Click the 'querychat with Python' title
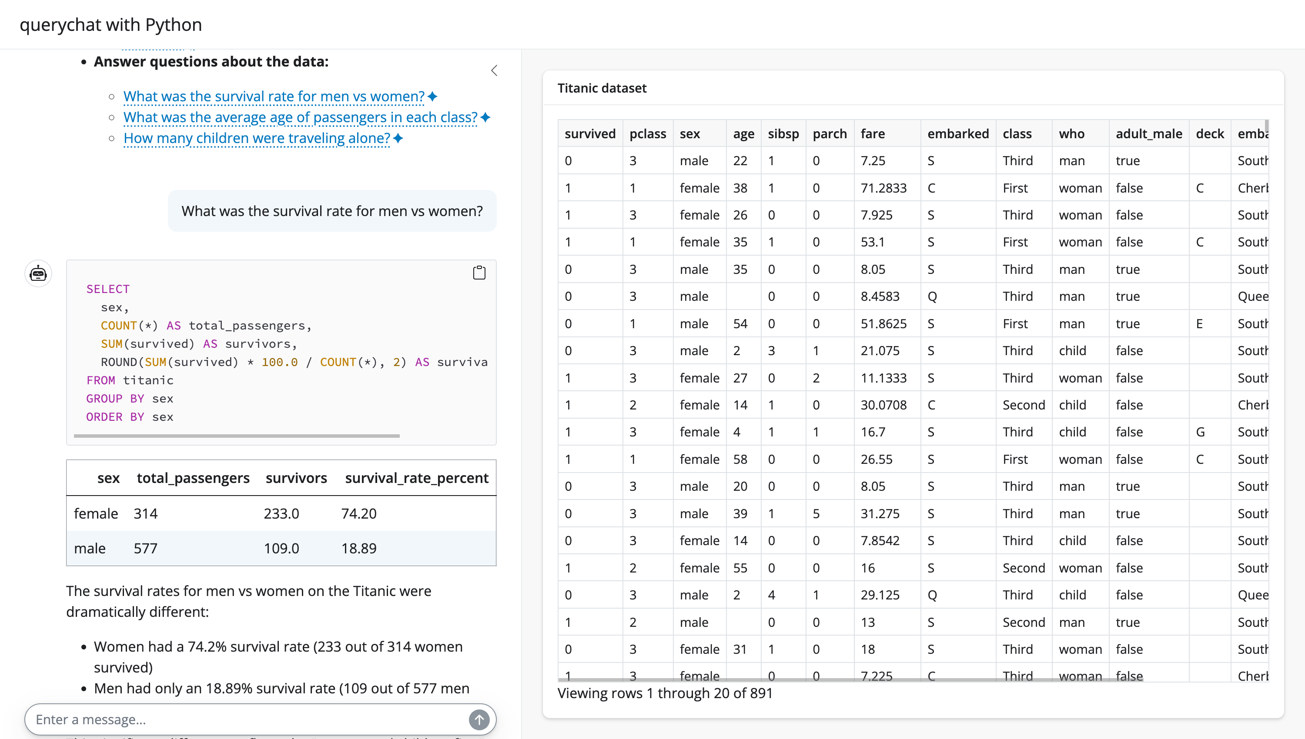Viewport: 1305px width, 739px height. [x=110, y=24]
